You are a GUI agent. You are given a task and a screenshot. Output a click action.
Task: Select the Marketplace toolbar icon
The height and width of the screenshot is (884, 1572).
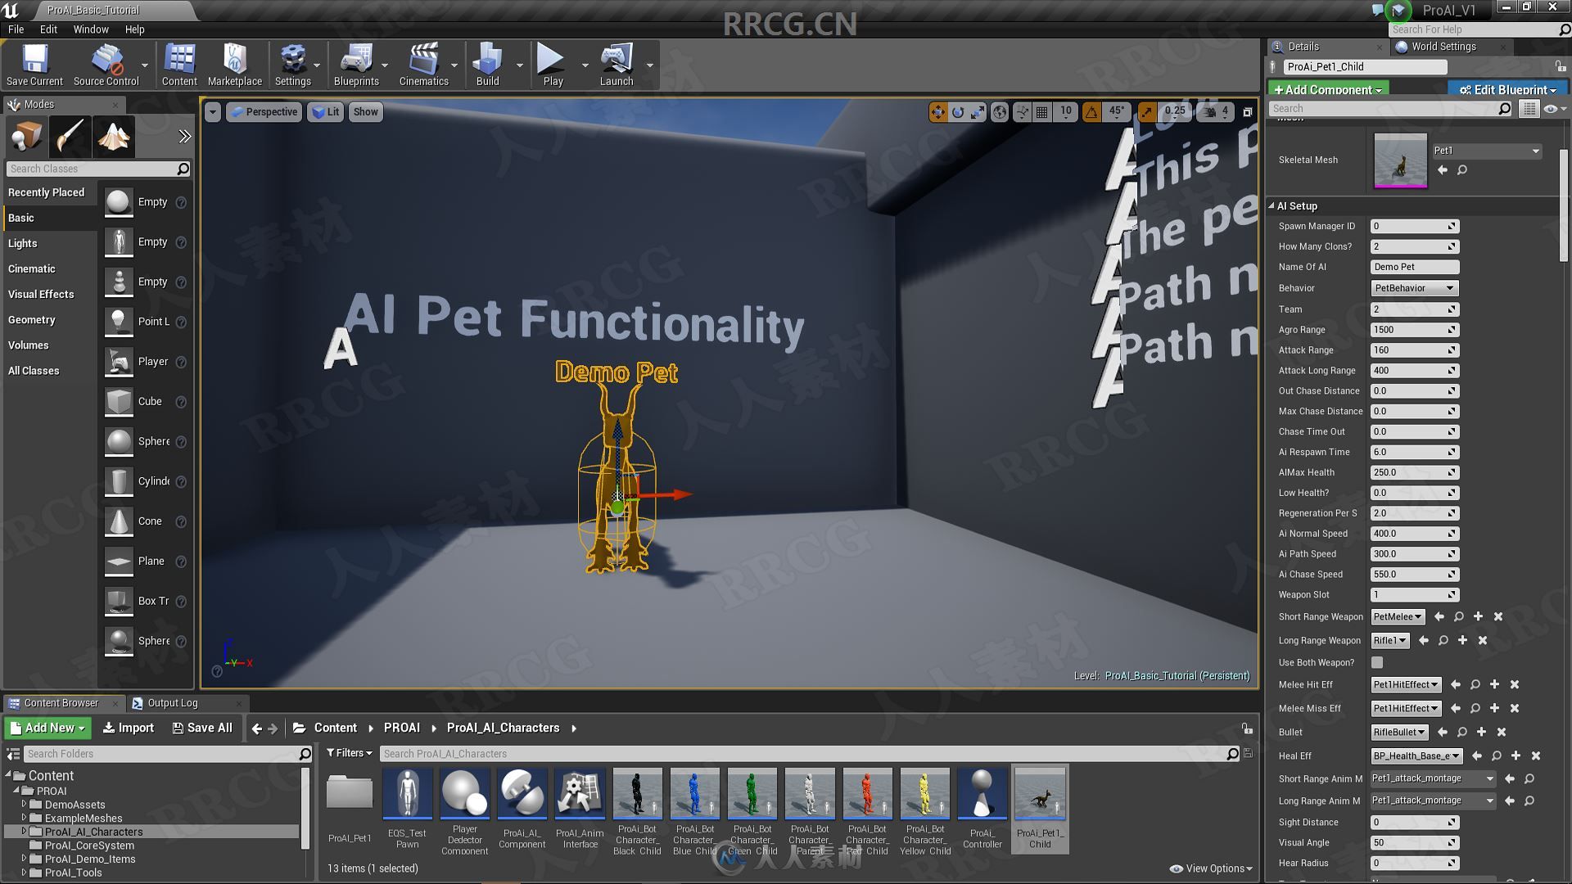click(x=234, y=65)
